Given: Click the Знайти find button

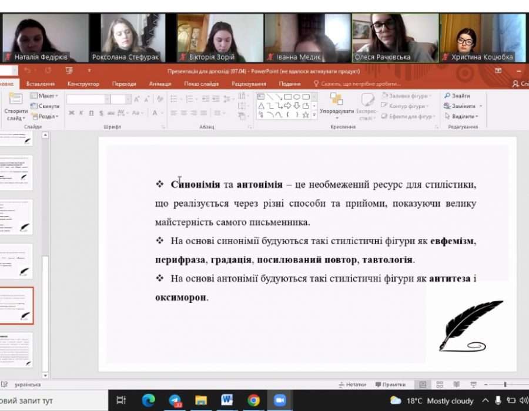Looking at the screenshot, I should (457, 96).
